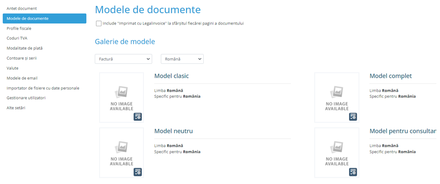Open Antet document in the sidebar
Image resolution: width=440 pixels, height=184 pixels.
[x=22, y=9]
